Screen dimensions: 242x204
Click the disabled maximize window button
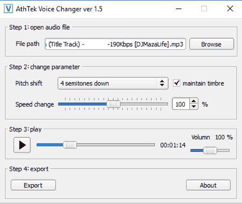click(204, 9)
